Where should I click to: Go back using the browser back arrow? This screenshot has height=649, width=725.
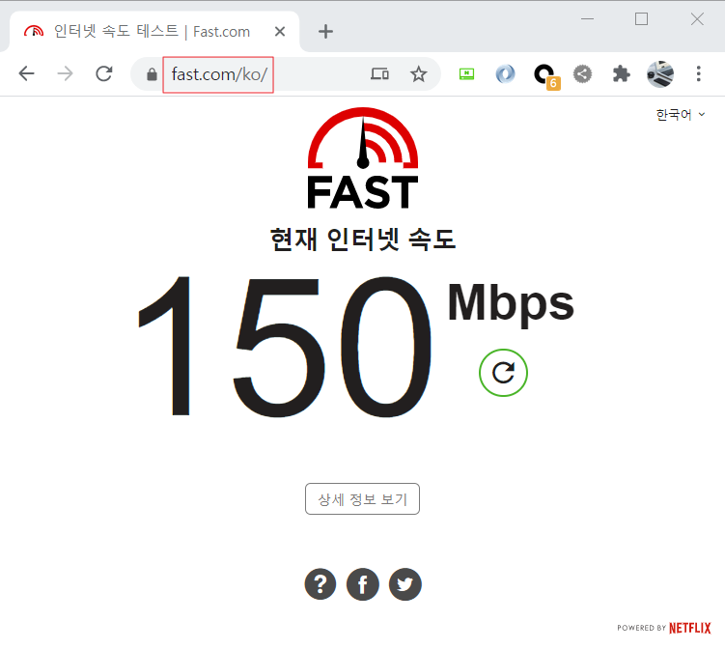point(27,73)
